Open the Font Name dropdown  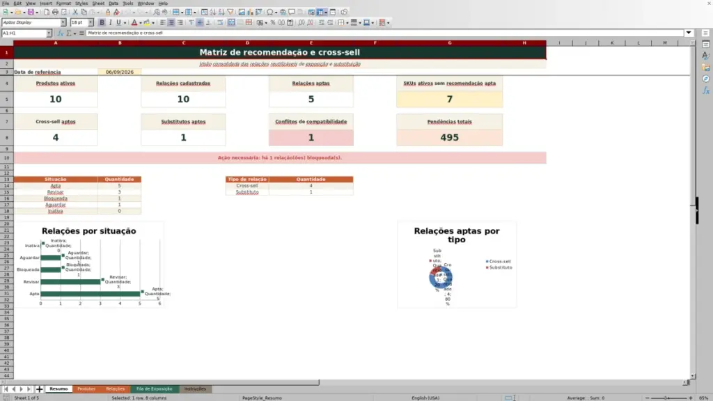click(63, 23)
